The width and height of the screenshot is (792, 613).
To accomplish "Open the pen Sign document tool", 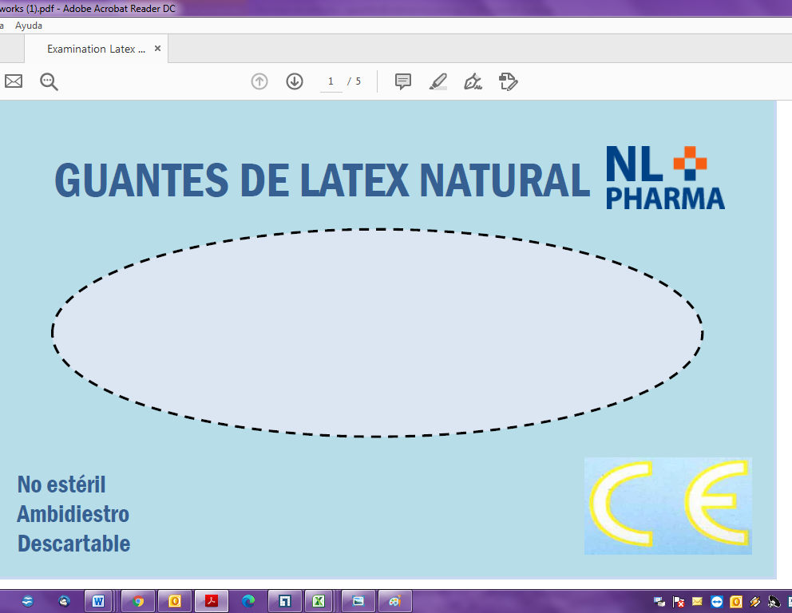I will tap(473, 81).
